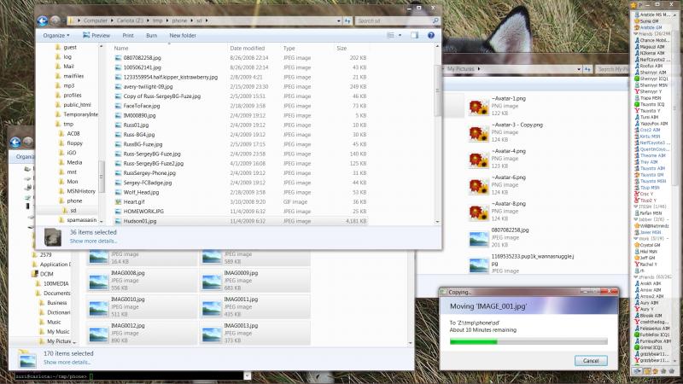The image size is (683, 384).
Task: Click New folder in the toolbar
Action: coord(183,35)
